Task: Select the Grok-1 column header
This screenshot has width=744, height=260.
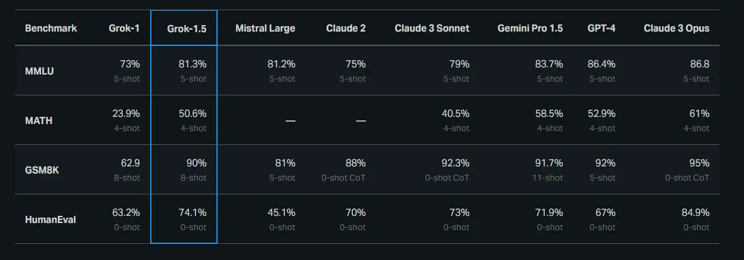Action: [x=124, y=28]
